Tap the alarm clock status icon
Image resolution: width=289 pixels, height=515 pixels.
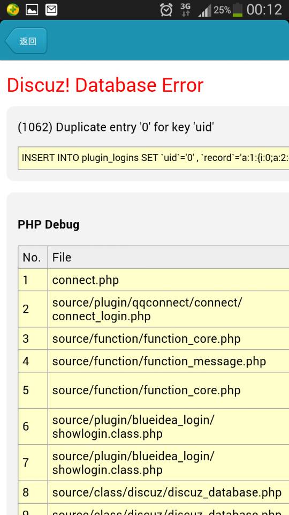[x=166, y=10]
